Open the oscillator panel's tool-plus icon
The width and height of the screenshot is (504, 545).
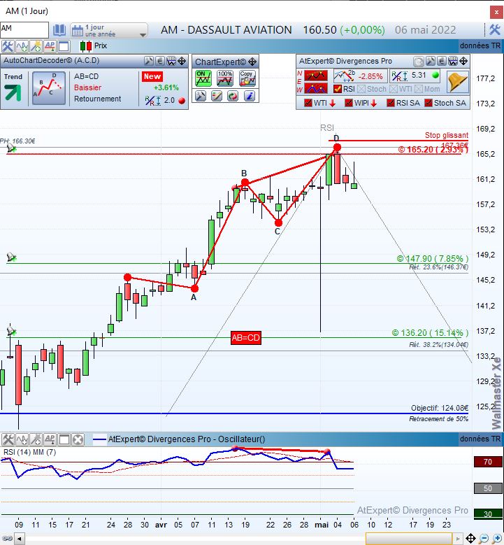(36, 439)
